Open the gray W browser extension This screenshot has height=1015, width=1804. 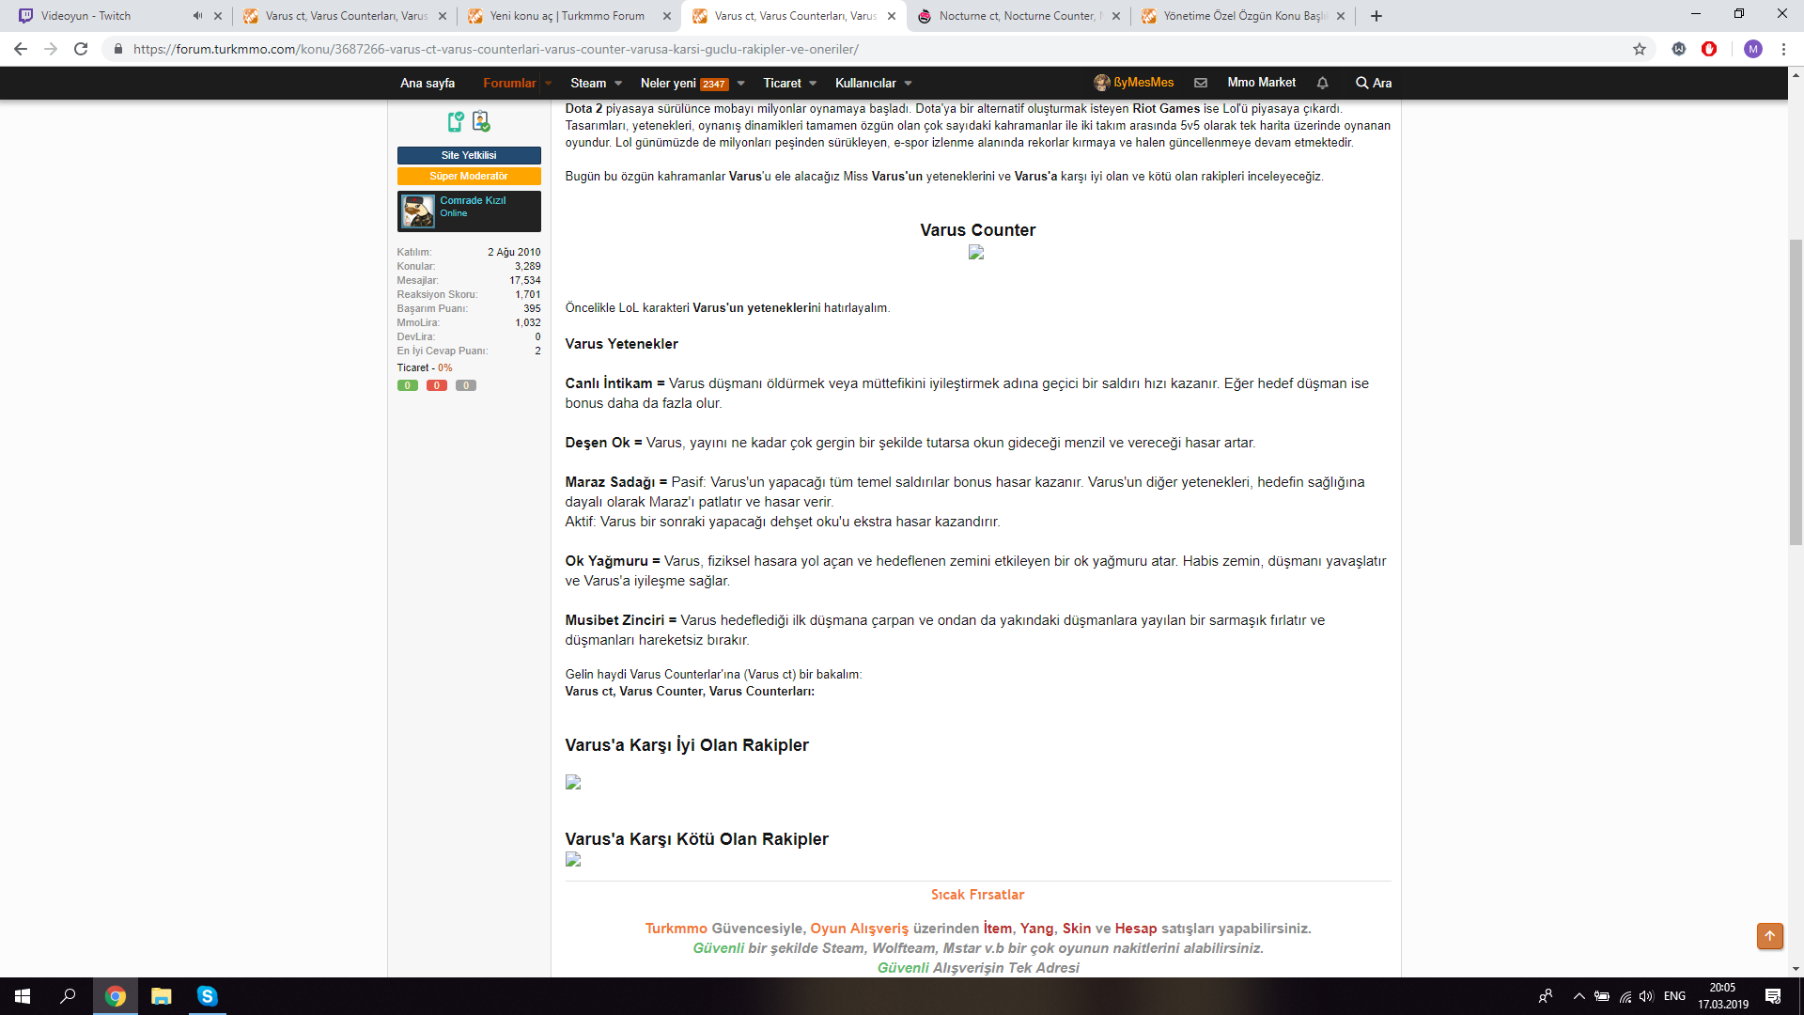[x=1679, y=49]
